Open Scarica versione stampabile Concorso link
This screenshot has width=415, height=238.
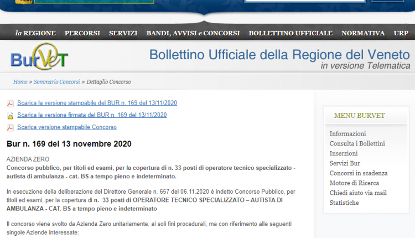coord(67,127)
